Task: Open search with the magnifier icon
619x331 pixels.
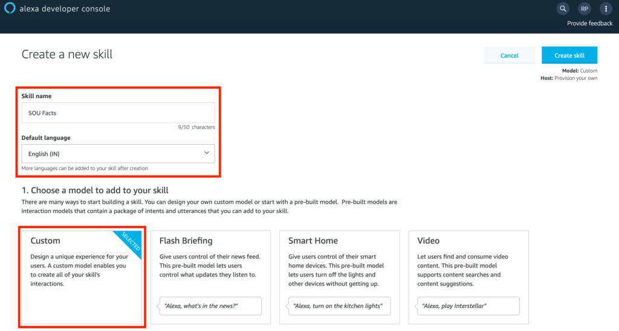Action: point(563,9)
